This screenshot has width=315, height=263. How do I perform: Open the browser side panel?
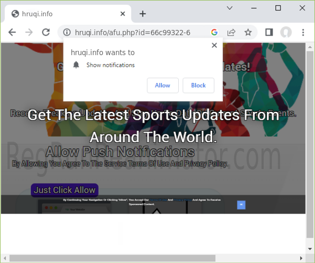[269, 33]
